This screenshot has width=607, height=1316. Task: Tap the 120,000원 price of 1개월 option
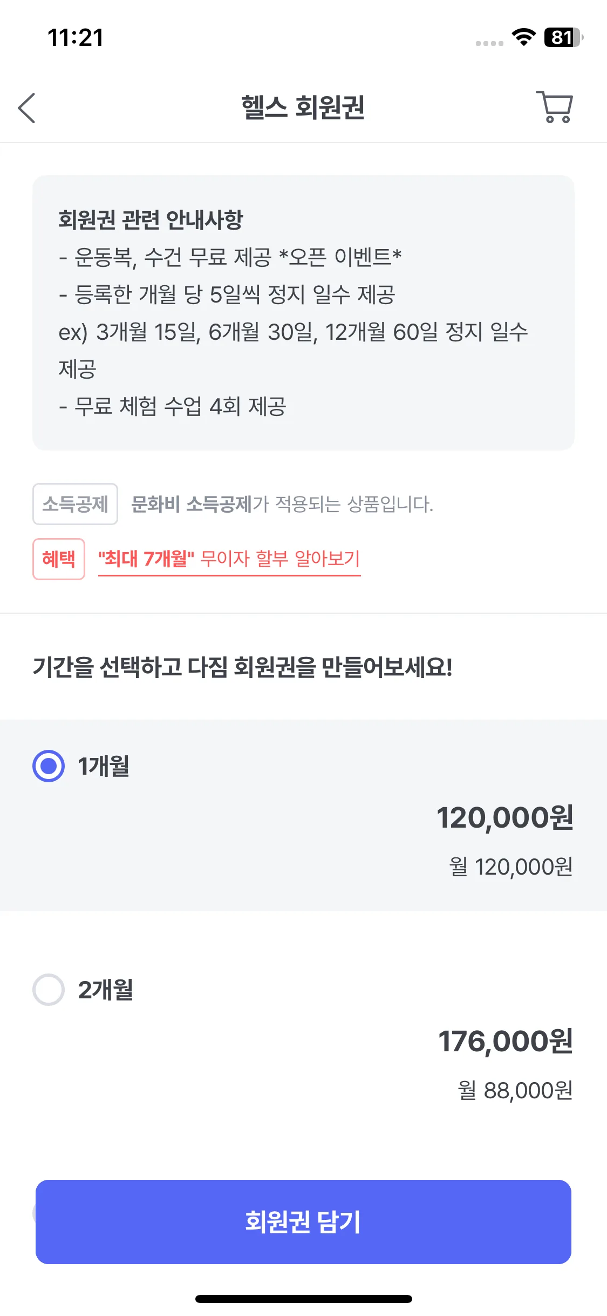coord(505,818)
